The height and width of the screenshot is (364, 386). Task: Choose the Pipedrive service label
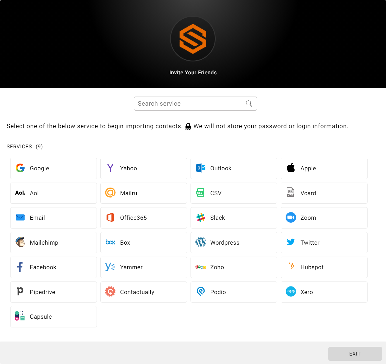coord(42,292)
